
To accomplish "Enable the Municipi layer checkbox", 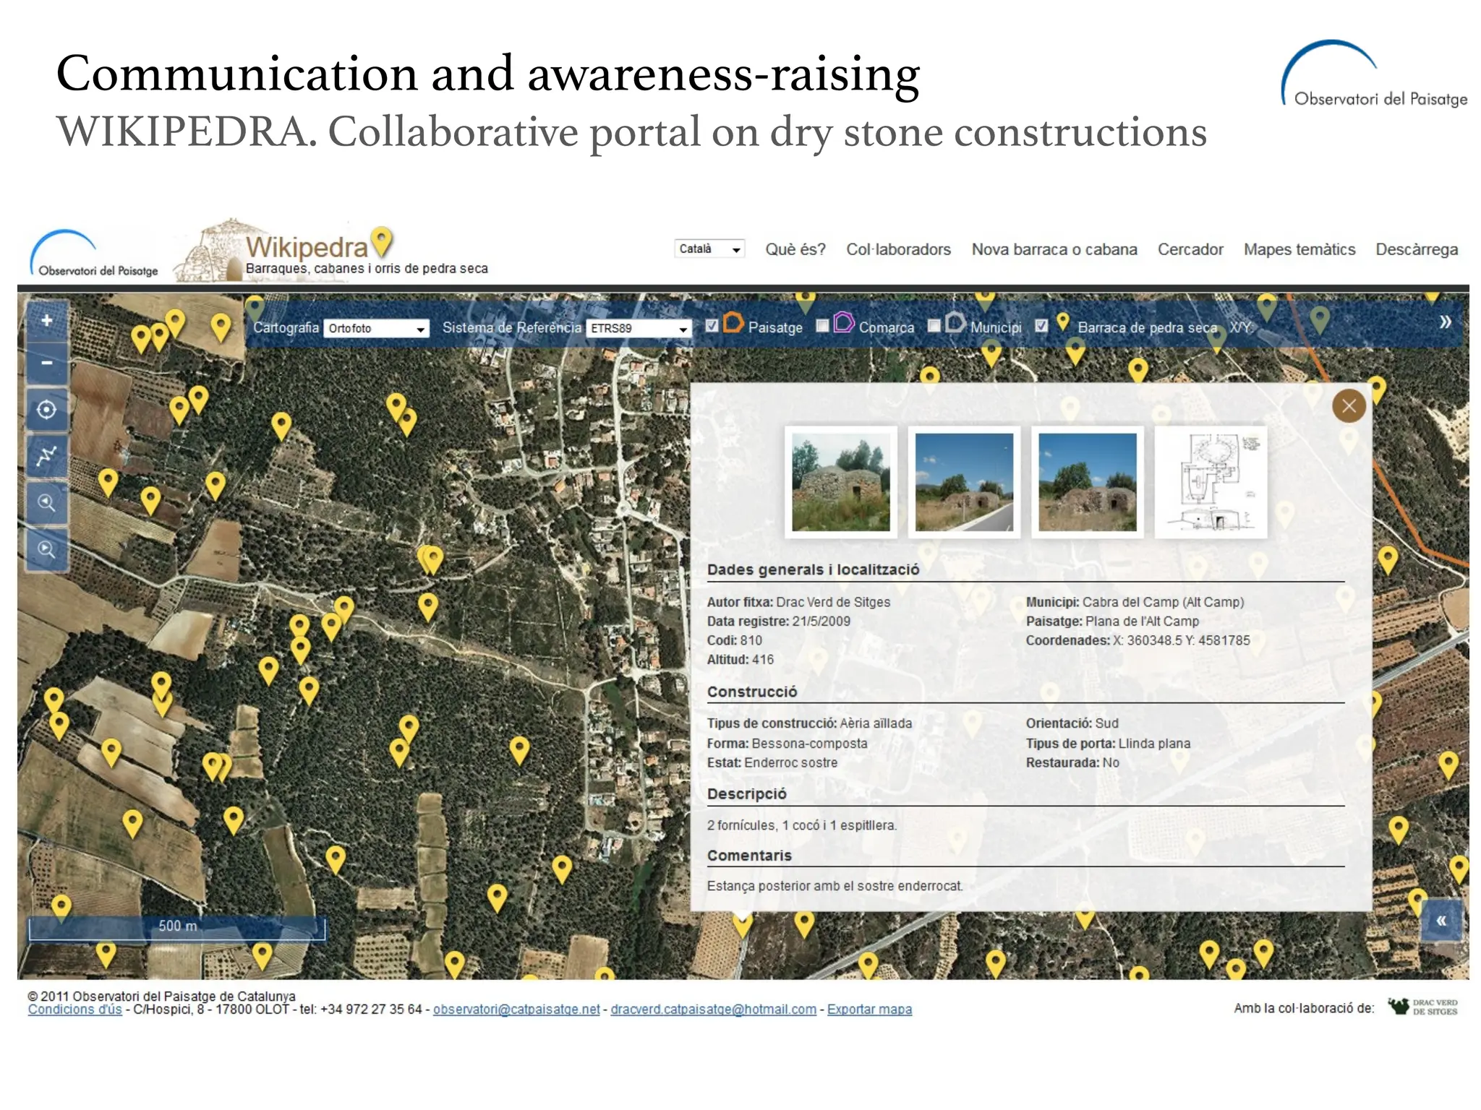I will click(x=934, y=325).
